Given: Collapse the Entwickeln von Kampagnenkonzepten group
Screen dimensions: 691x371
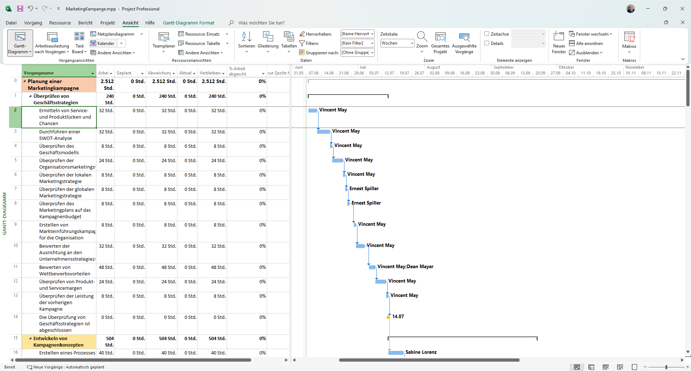Looking at the screenshot, I should point(31,338).
